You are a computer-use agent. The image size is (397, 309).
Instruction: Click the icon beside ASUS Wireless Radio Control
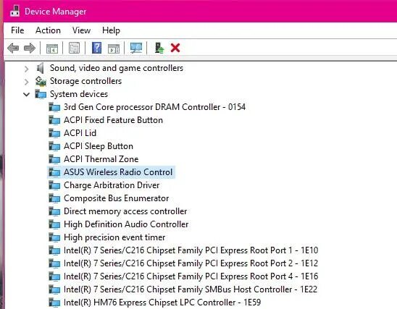[54, 172]
